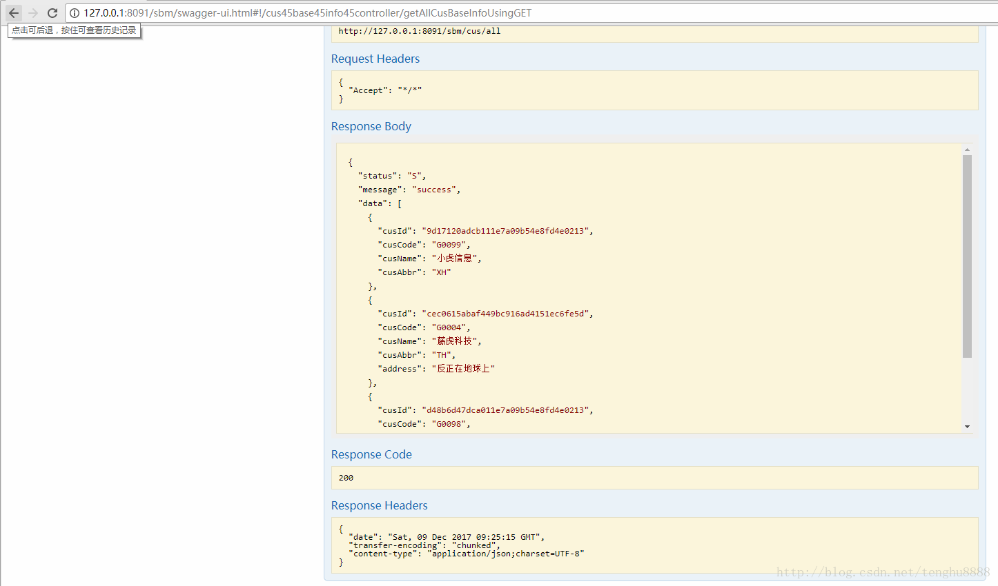This screenshot has height=586, width=998.
Task: Click the transfer-encoding chunked line
Action: 424,545
